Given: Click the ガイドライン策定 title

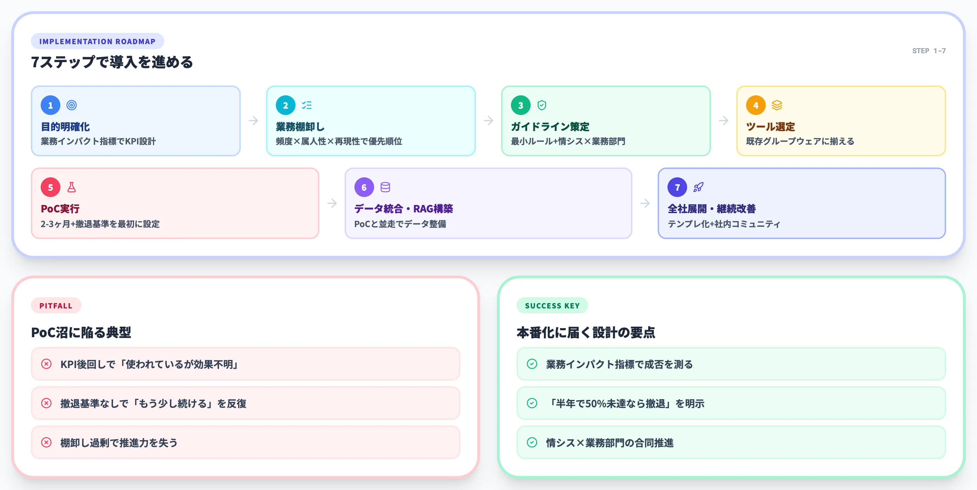Looking at the screenshot, I should [550, 127].
